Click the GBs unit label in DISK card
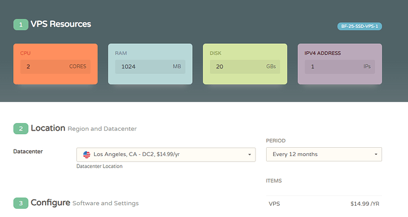This screenshot has width=408, height=217. [271, 67]
